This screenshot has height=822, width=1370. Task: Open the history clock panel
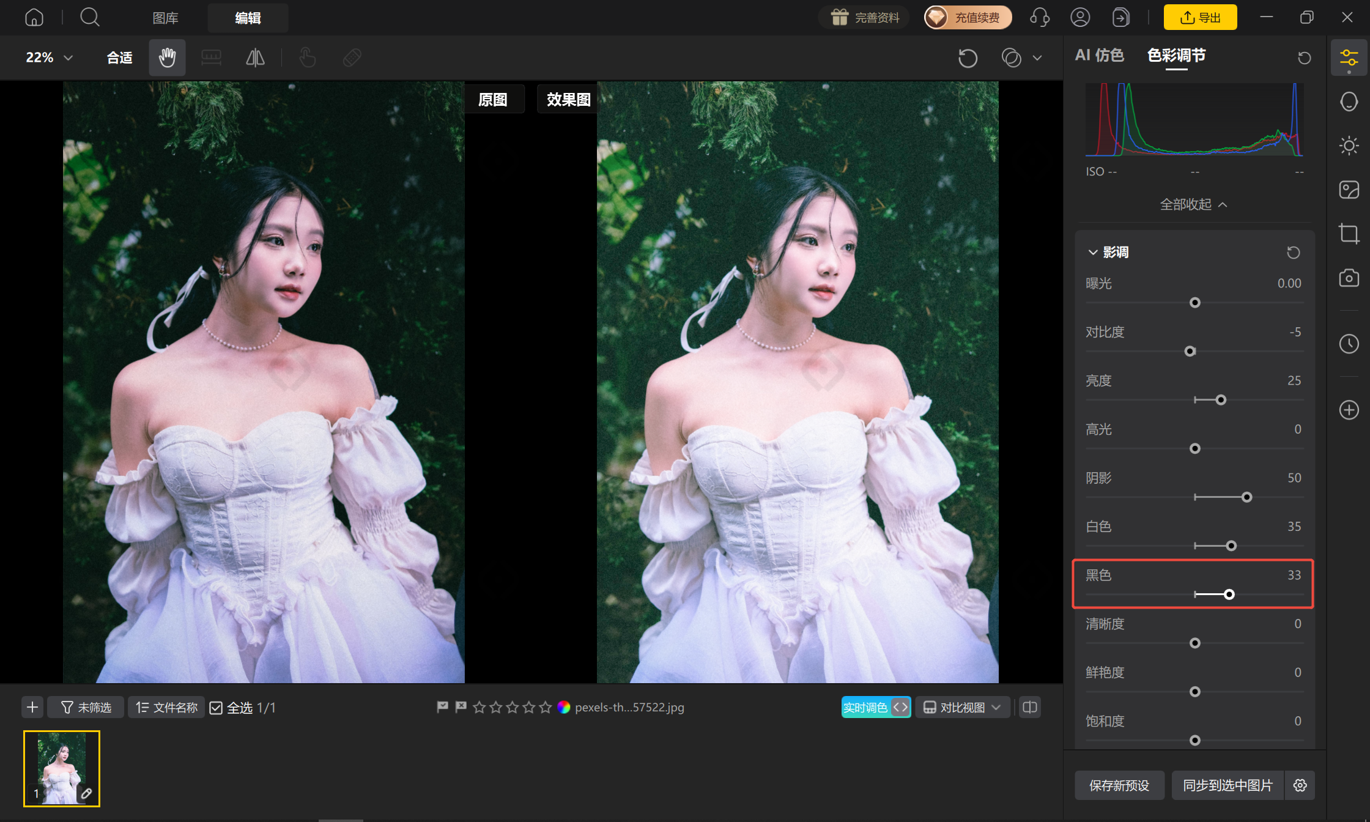tap(1349, 344)
